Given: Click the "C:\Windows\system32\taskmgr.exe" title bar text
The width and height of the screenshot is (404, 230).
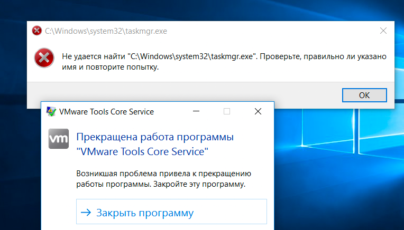Looking at the screenshot, I should point(106,31).
